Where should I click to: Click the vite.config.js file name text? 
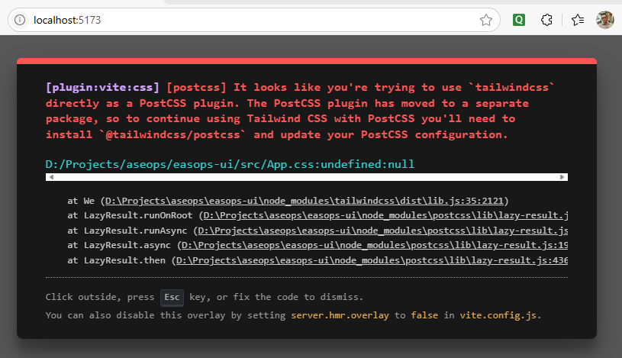499,315
